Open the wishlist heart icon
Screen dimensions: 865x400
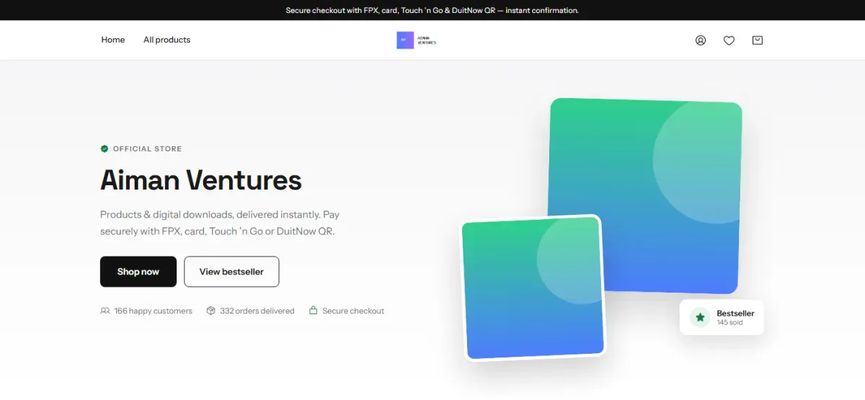point(729,40)
